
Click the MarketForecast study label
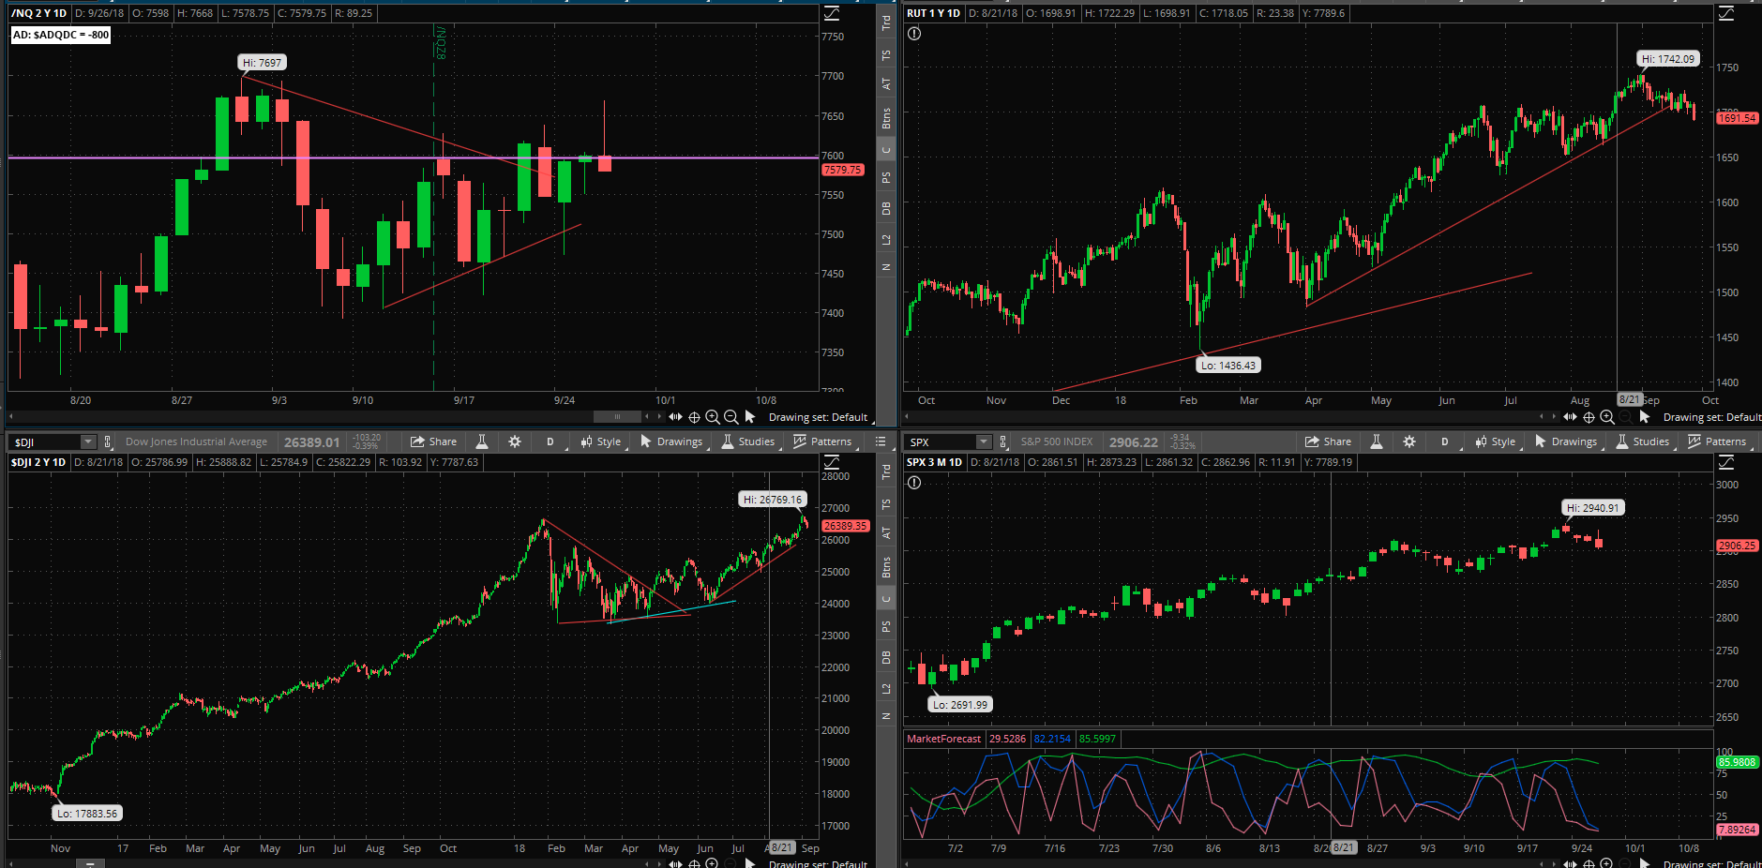click(943, 739)
